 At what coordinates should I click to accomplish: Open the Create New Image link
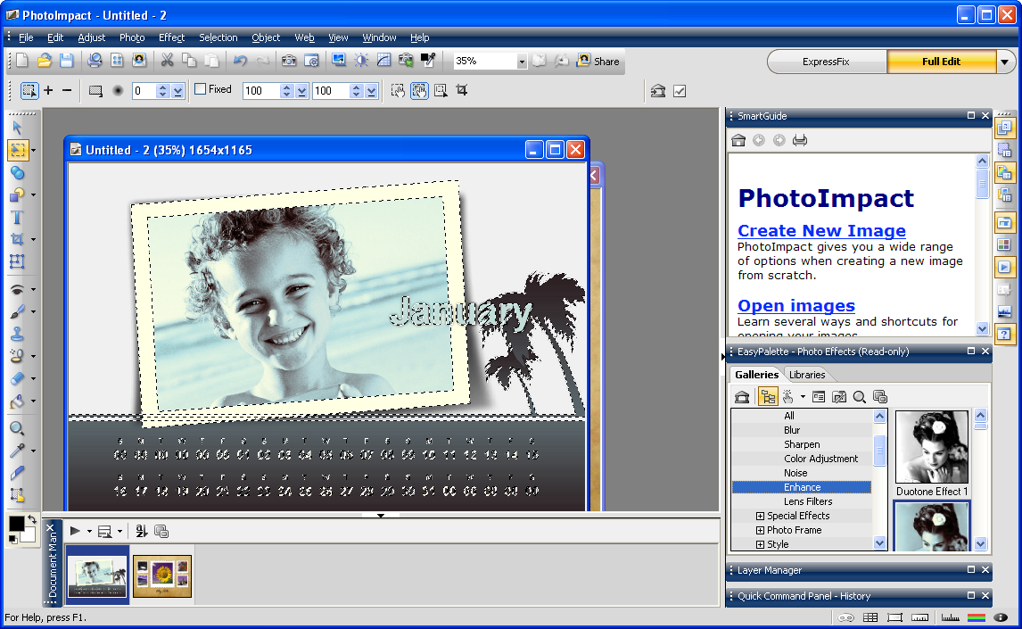point(821,231)
